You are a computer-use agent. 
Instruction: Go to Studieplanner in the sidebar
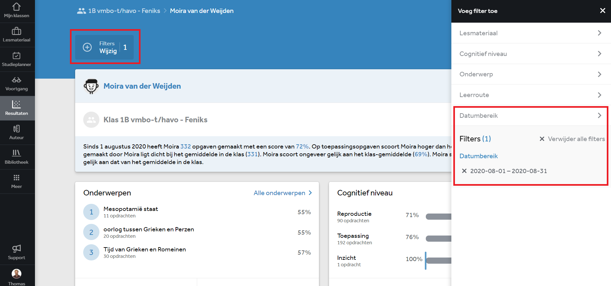(x=17, y=60)
